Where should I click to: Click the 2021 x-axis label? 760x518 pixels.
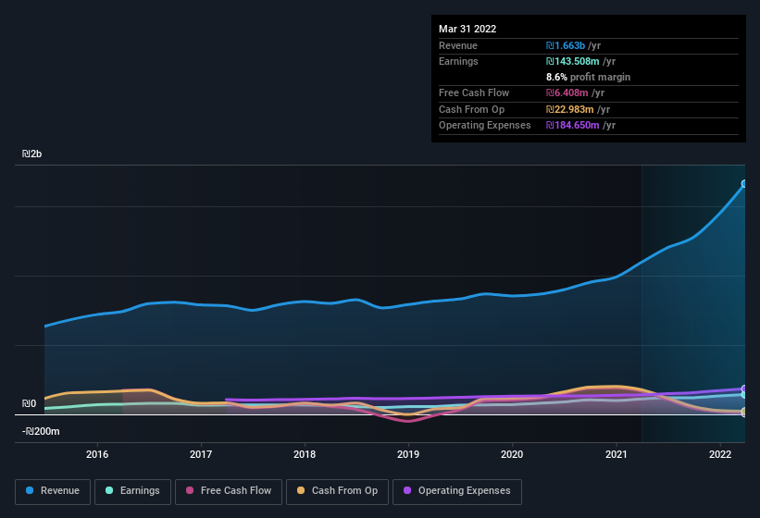[x=616, y=454]
